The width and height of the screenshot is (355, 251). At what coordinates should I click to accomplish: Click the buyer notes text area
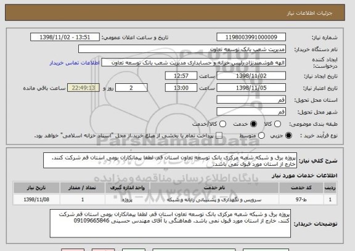pos(170,223)
